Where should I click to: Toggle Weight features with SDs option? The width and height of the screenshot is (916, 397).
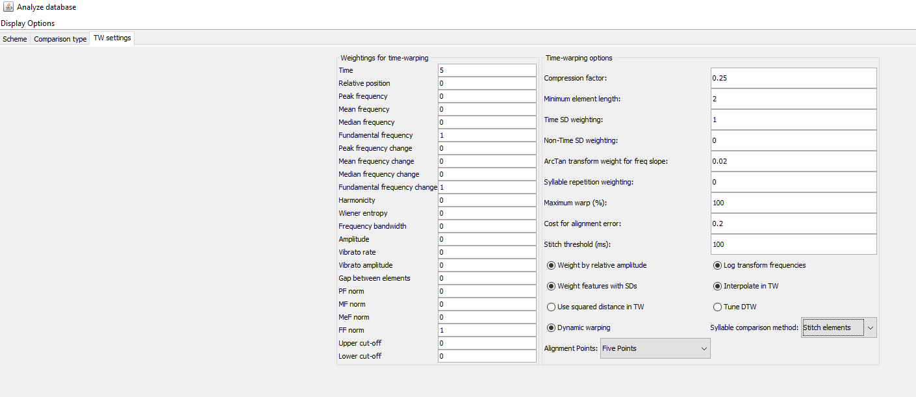pos(552,286)
